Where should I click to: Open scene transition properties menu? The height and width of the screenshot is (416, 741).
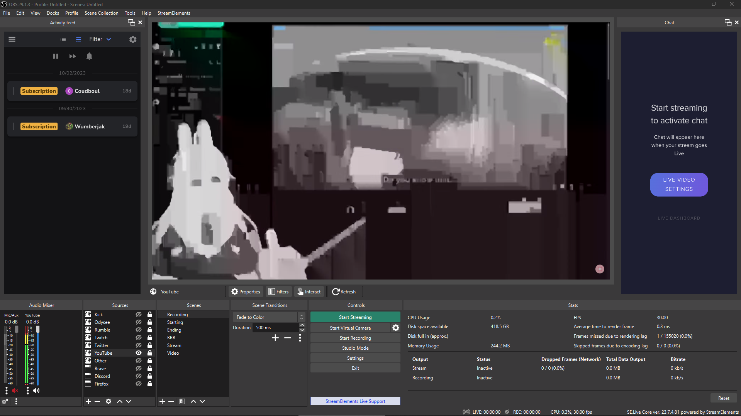click(300, 338)
